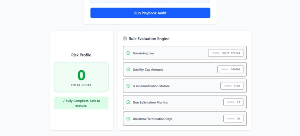Click the FOUND: 12 value badge

pos(233,102)
